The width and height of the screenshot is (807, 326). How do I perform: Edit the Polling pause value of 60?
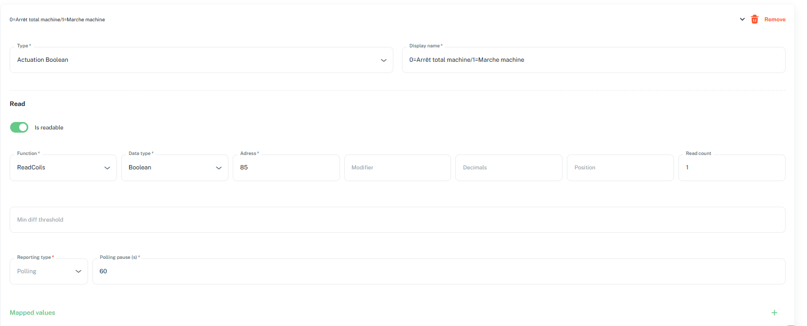[438, 271]
